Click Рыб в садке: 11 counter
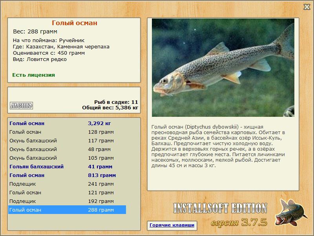Viewport: 314px width, 236px height. click(116, 102)
